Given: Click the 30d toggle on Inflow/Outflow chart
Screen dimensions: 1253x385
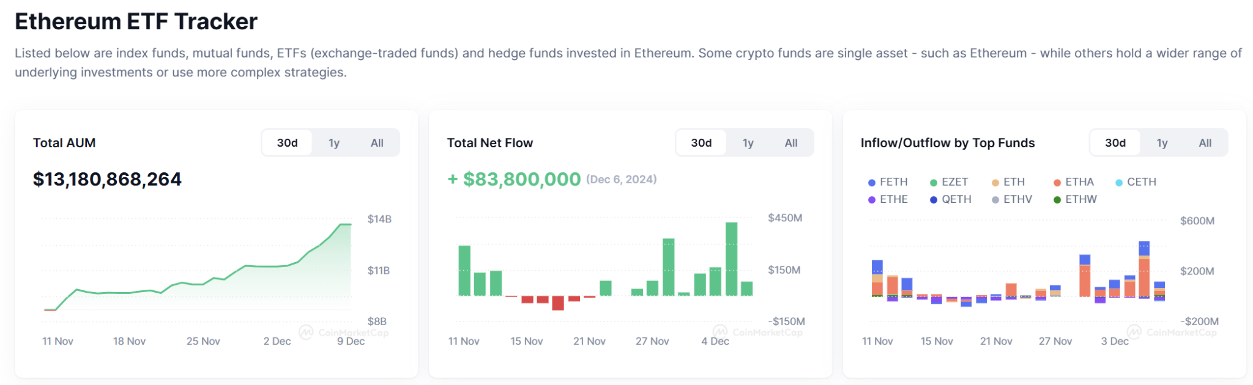Looking at the screenshot, I should [1115, 142].
